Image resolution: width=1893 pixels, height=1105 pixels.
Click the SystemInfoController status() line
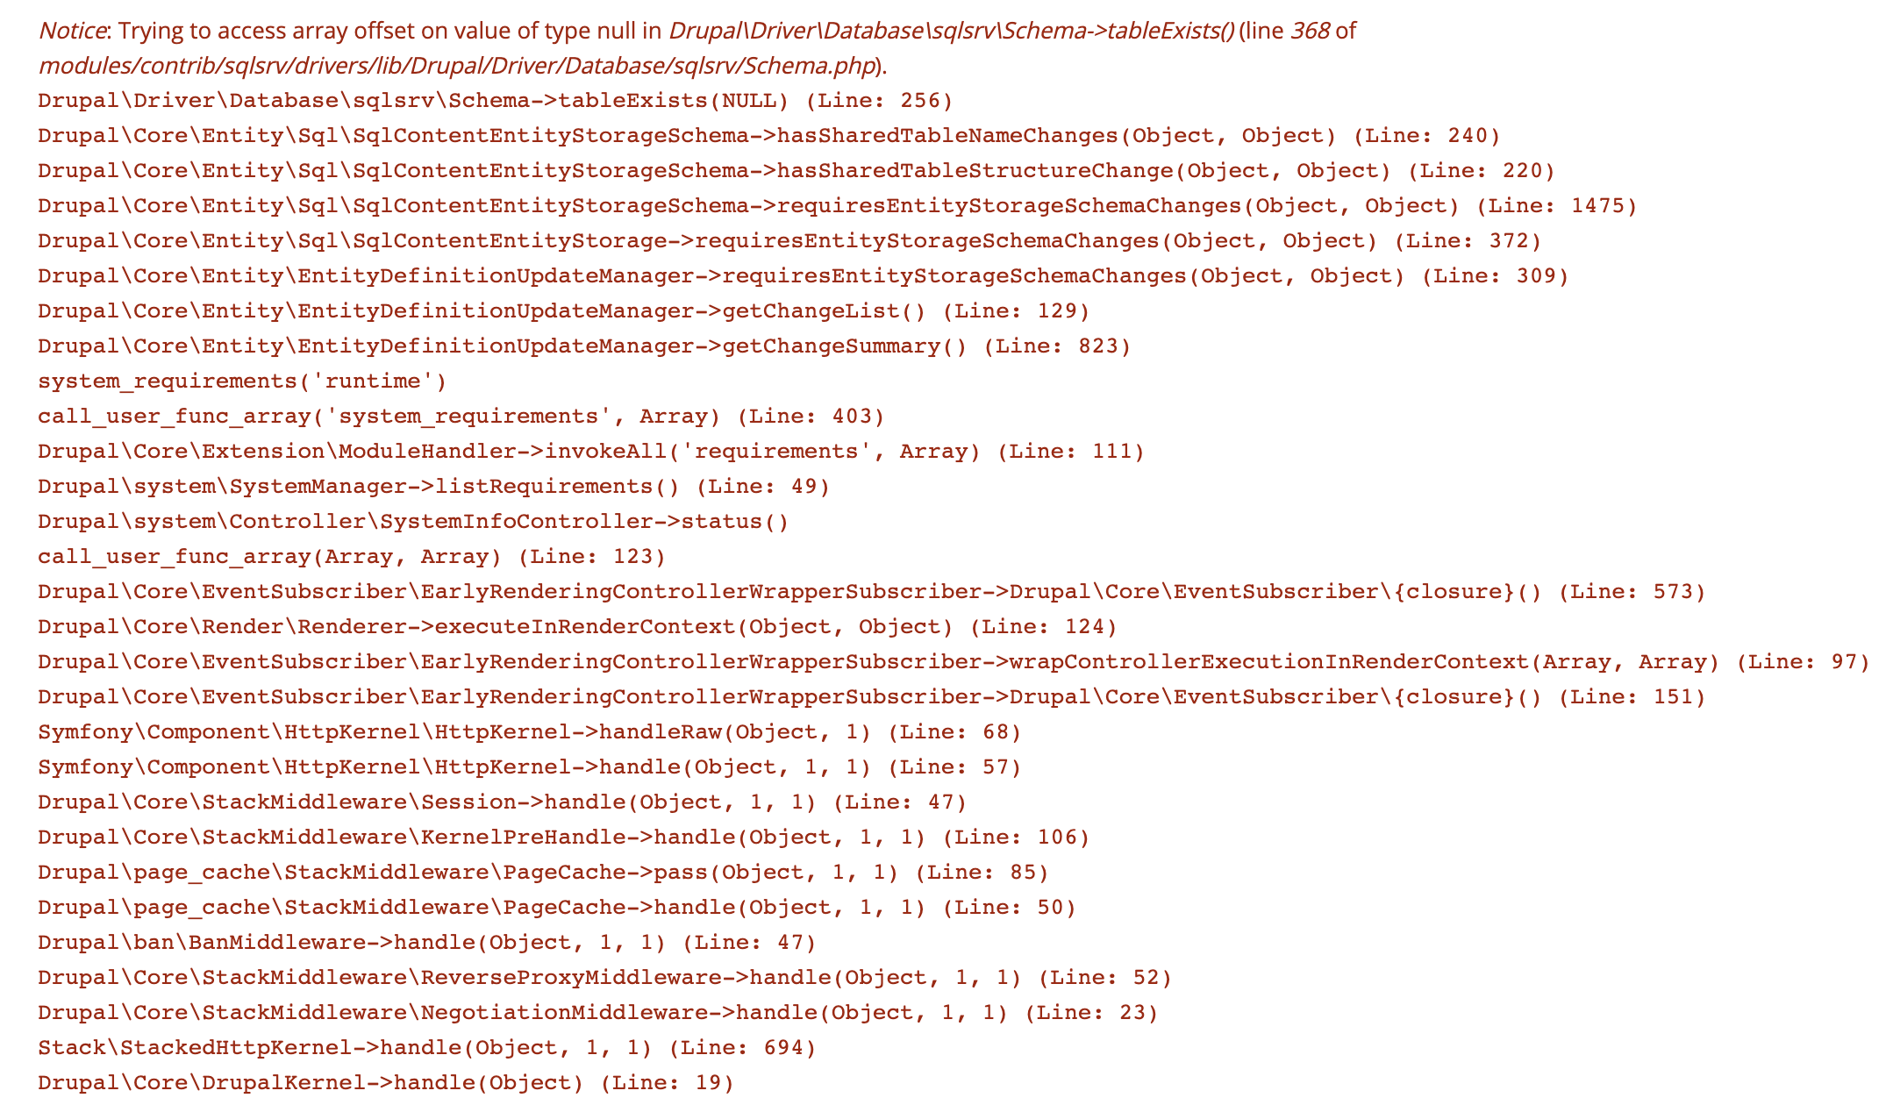pyautogui.click(x=413, y=522)
